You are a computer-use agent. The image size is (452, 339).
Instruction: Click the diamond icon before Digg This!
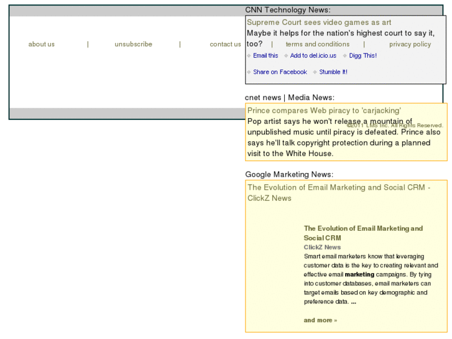345,56
